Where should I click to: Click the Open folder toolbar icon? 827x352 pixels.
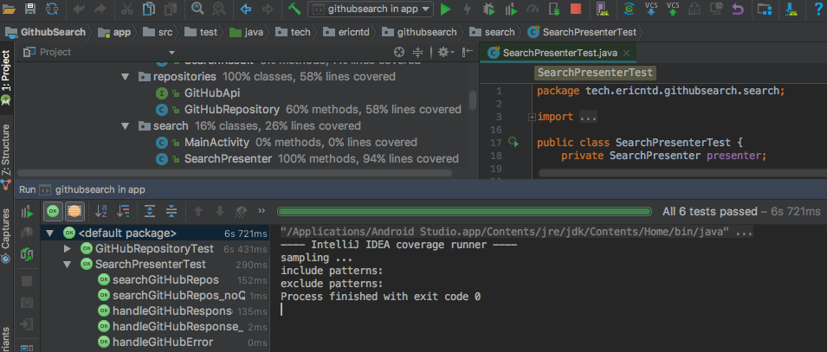(7, 9)
